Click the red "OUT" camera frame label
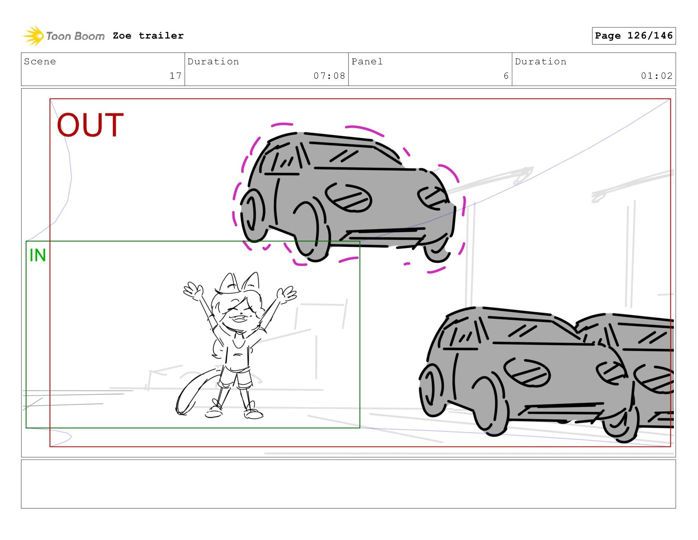Screen dimensions: 698x540 click(90, 125)
